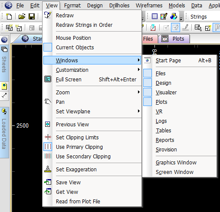
Task: Toggle the Design window checkbox
Action: point(148,83)
